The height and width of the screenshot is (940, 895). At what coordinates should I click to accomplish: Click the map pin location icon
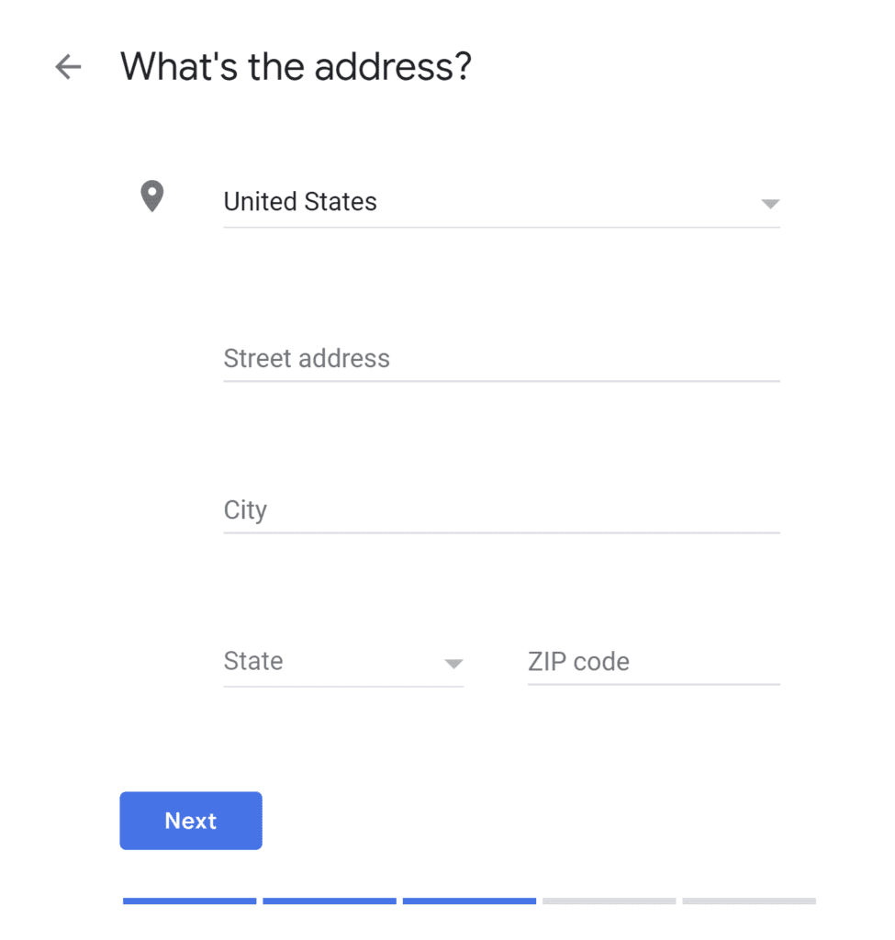coord(152,196)
